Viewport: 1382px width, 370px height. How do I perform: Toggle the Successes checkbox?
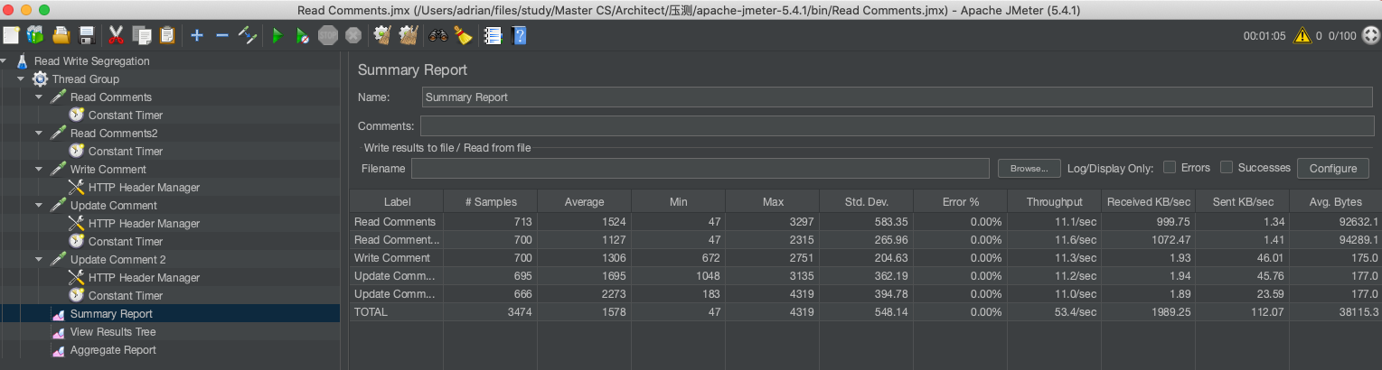click(x=1227, y=167)
